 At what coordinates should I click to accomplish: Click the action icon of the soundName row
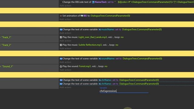(61, 59)
